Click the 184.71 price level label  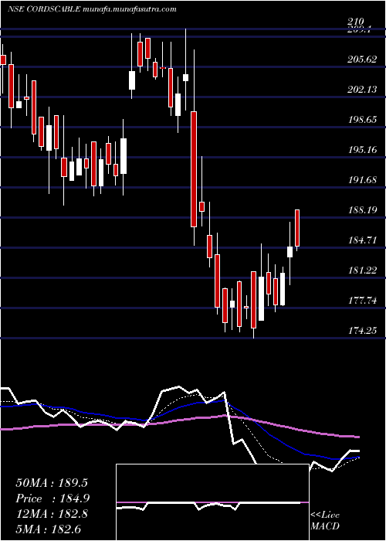coord(362,240)
